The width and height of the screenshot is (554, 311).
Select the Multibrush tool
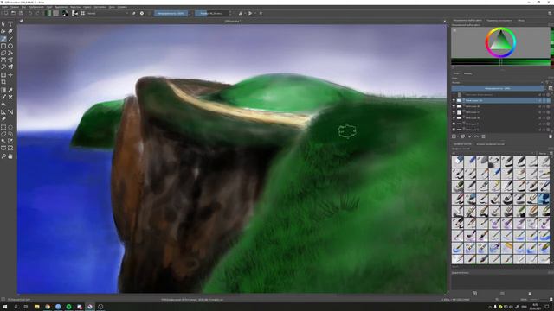10,67
